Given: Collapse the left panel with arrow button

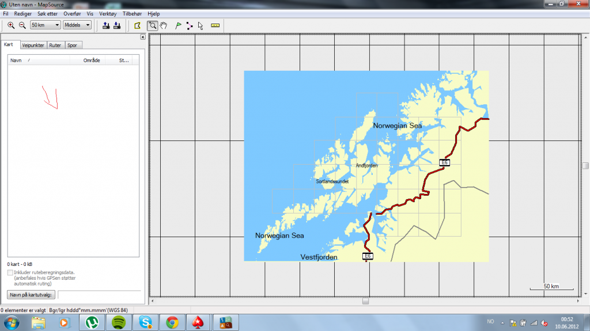Looking at the screenshot, I should click(x=142, y=37).
